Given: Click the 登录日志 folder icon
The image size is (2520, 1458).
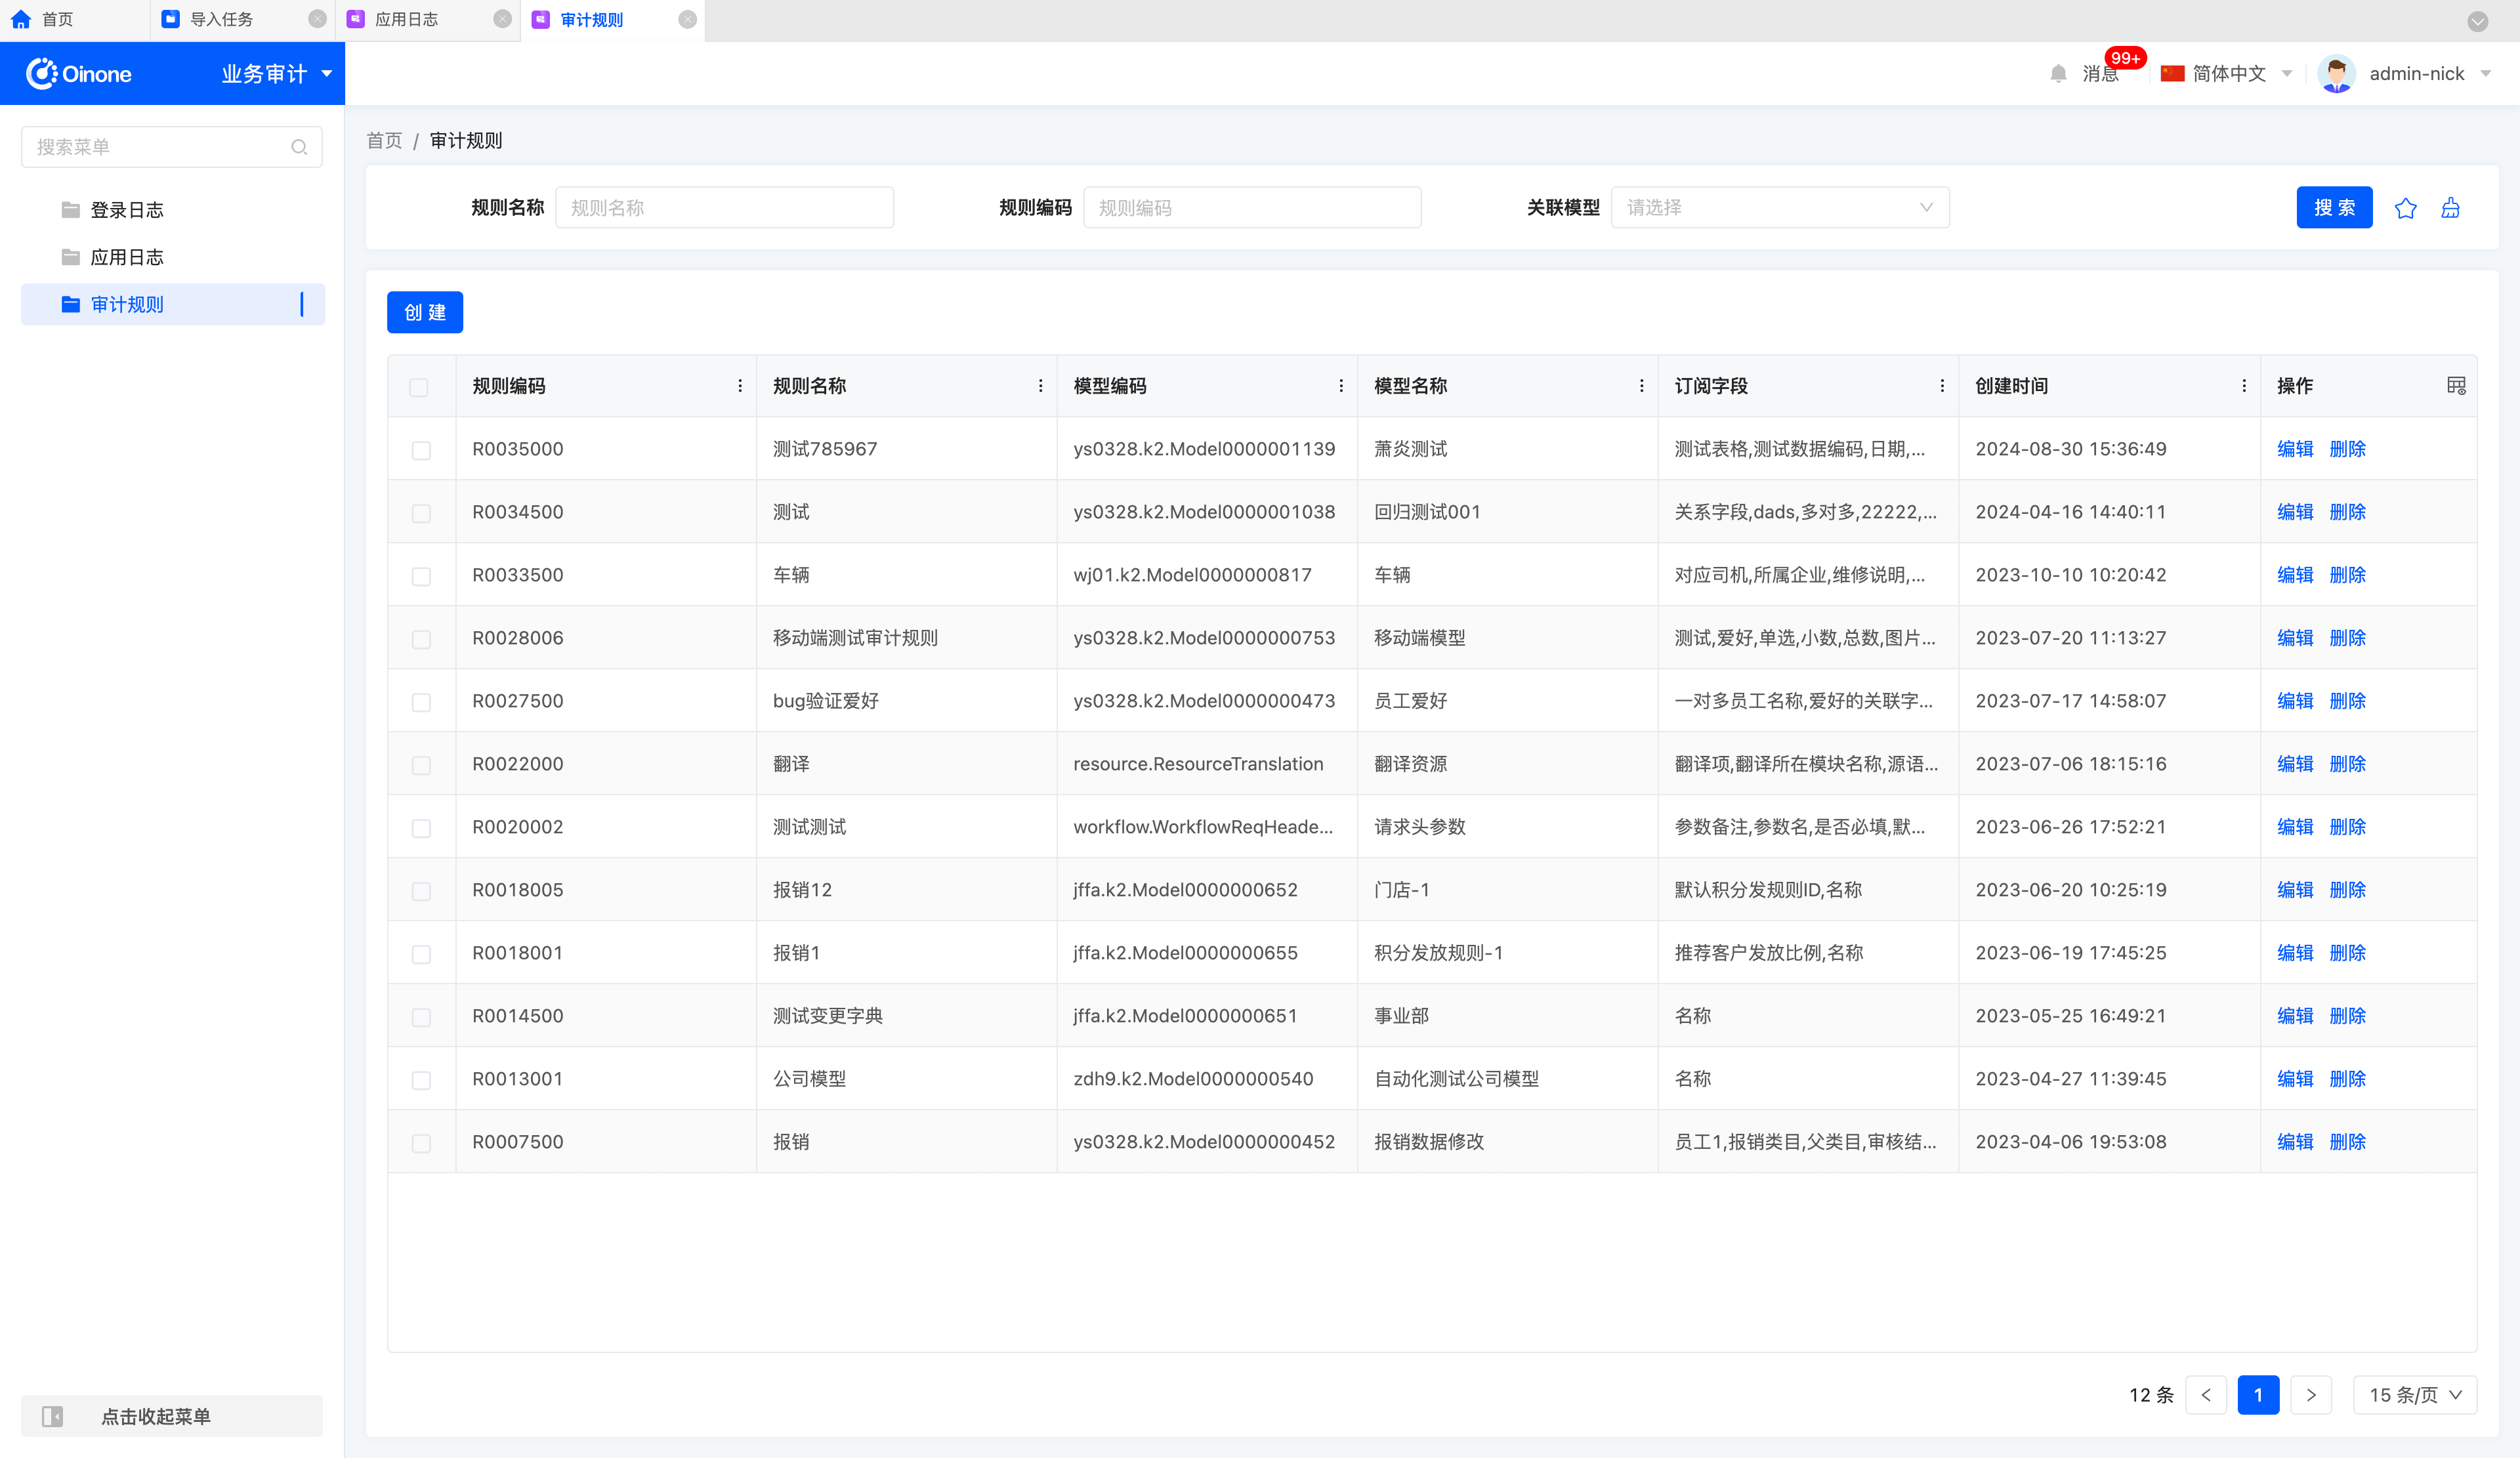Looking at the screenshot, I should (x=70, y=209).
